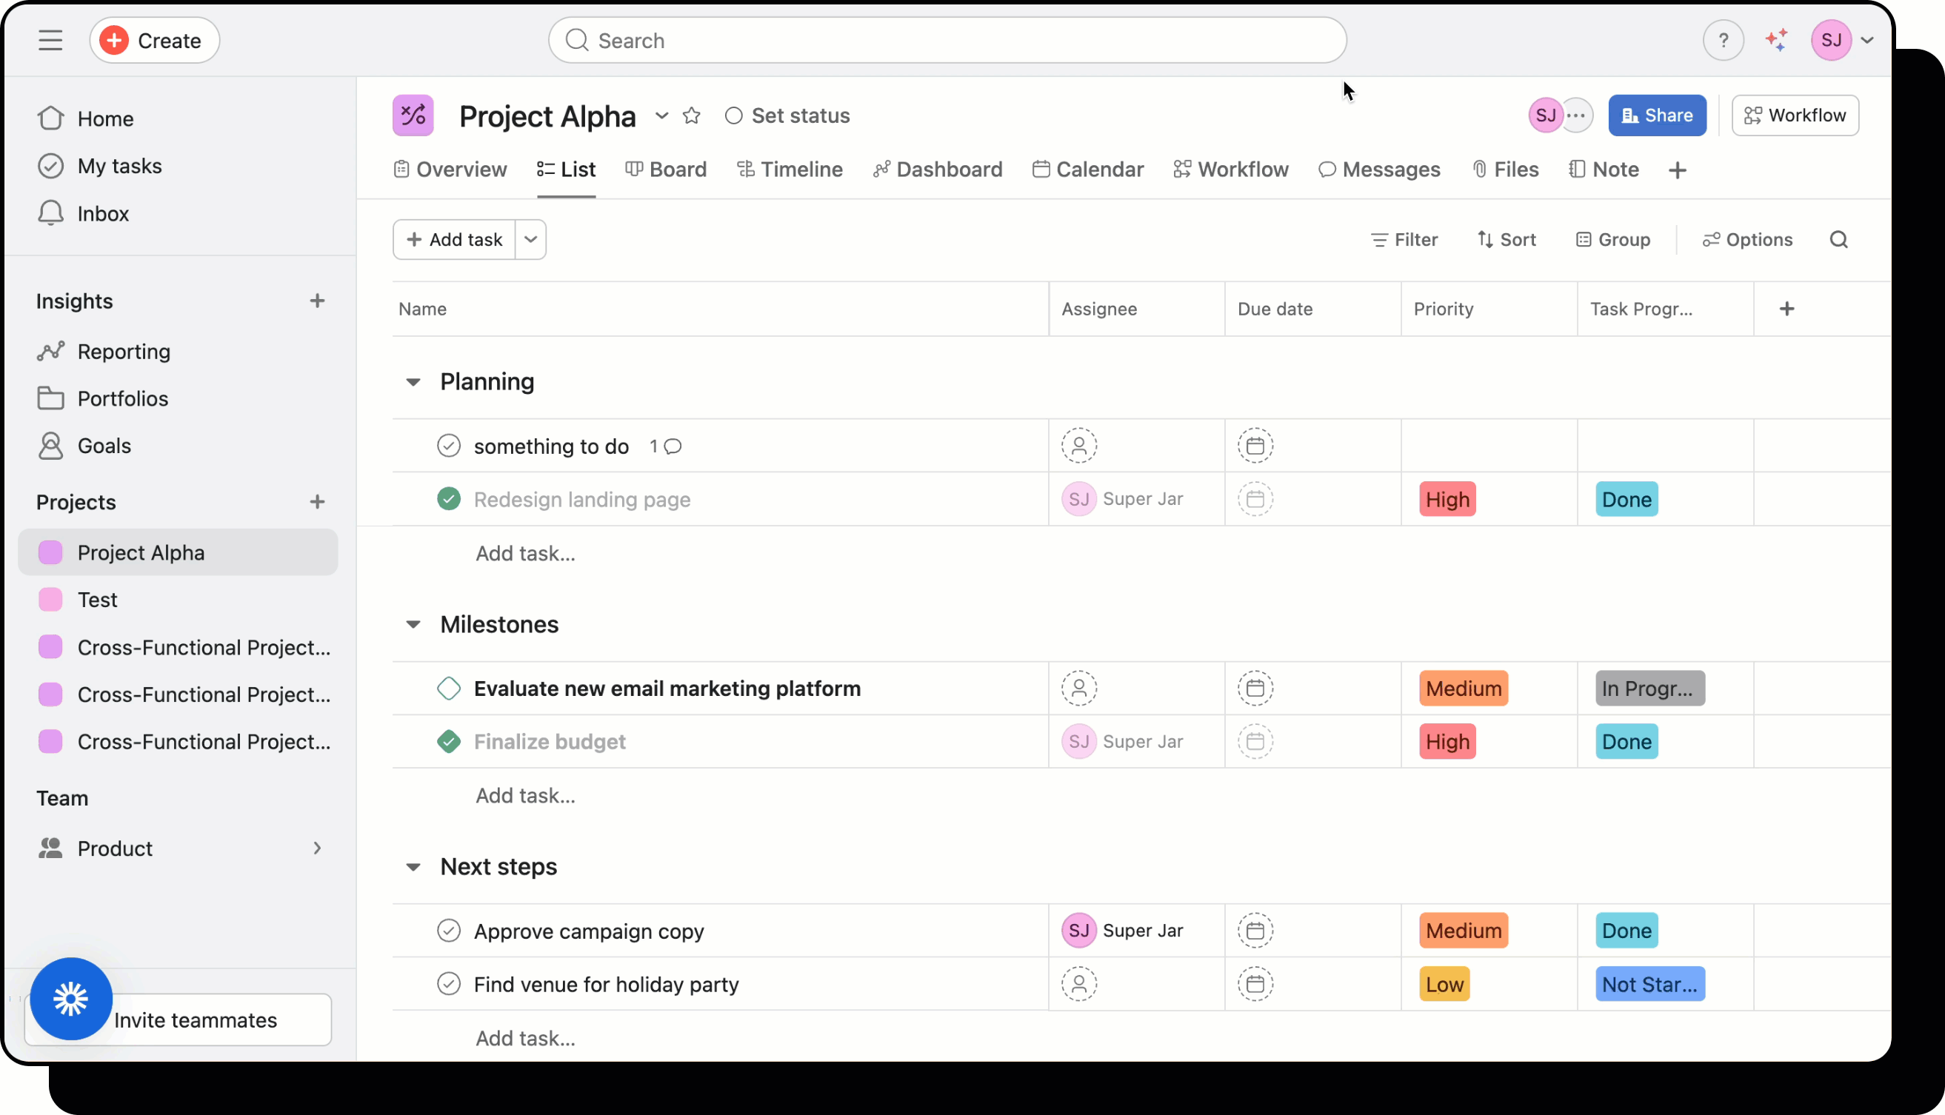The width and height of the screenshot is (1945, 1115).
Task: Collapse the Milestones section
Action: tap(414, 624)
